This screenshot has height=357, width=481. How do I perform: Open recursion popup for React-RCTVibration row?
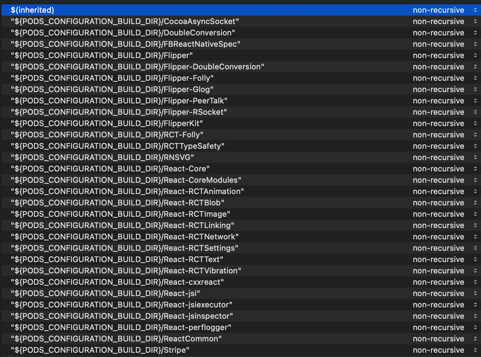click(x=446, y=271)
